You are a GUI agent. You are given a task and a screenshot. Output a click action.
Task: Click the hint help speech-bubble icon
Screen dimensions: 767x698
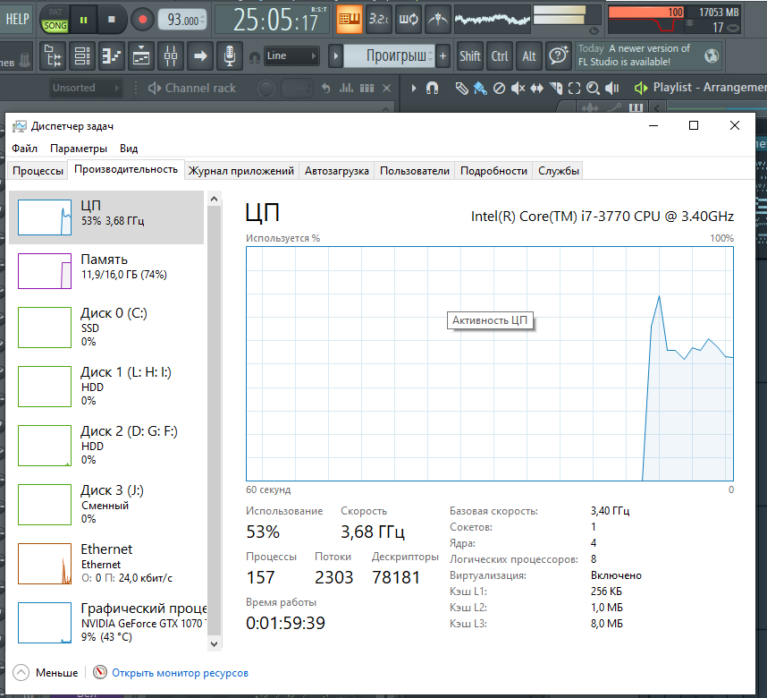559,55
